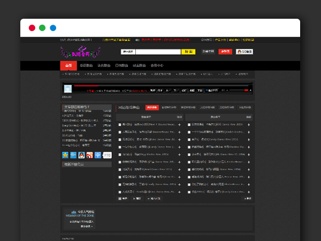Click plus icon on first right-column song
This screenshot has width=321, height=241.
point(248,125)
